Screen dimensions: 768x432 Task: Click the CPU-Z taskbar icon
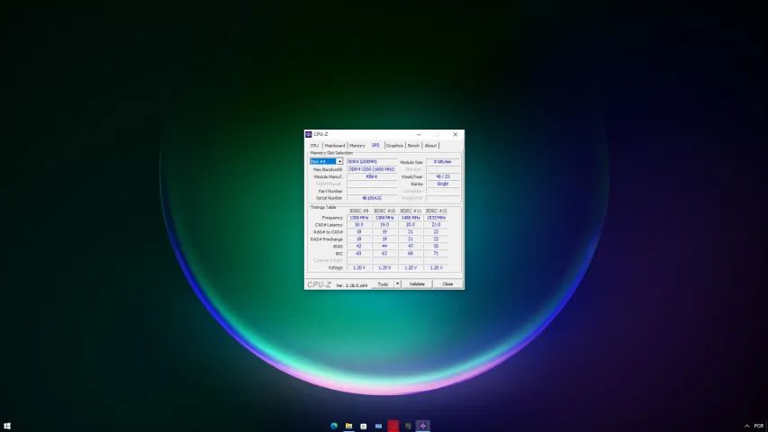[x=422, y=426]
